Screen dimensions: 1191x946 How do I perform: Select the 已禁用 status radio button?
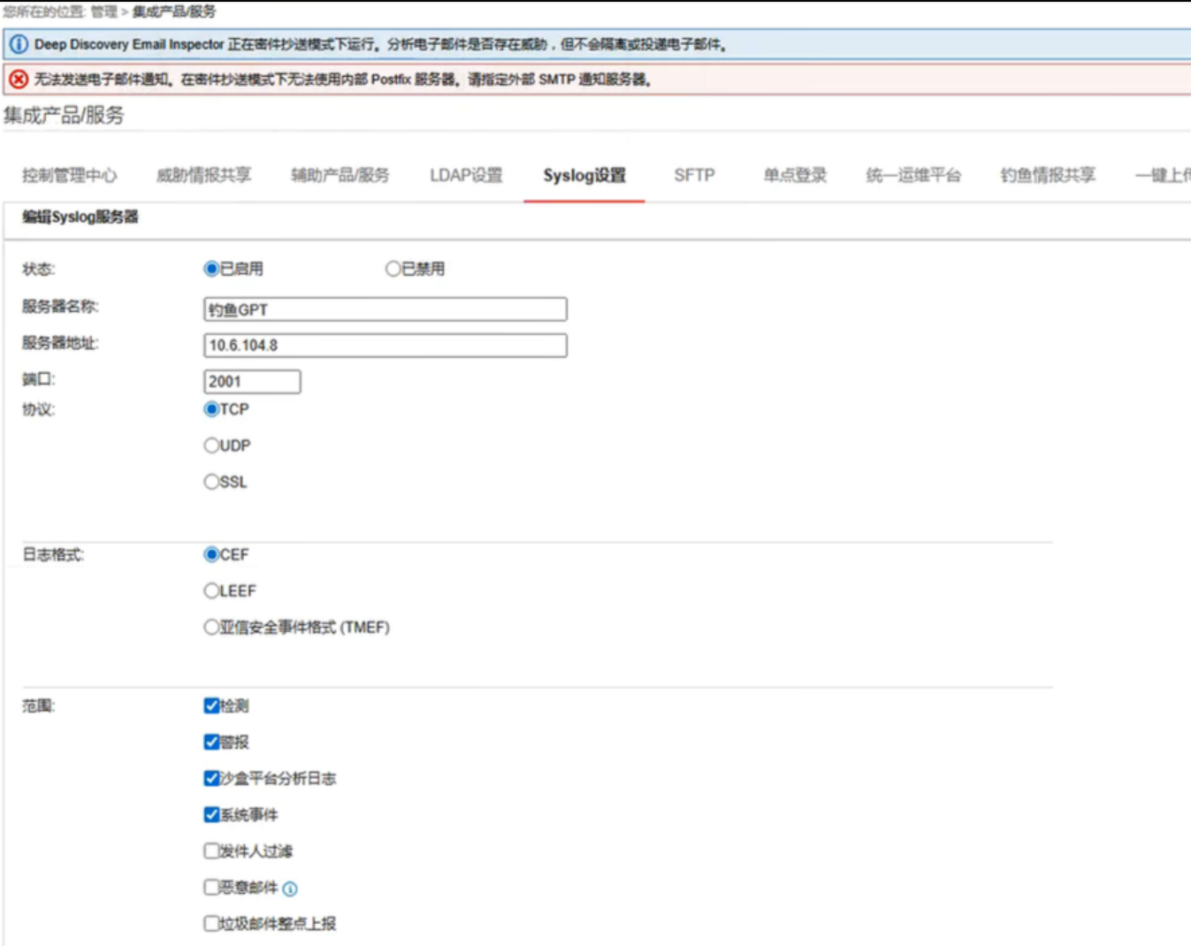click(393, 269)
